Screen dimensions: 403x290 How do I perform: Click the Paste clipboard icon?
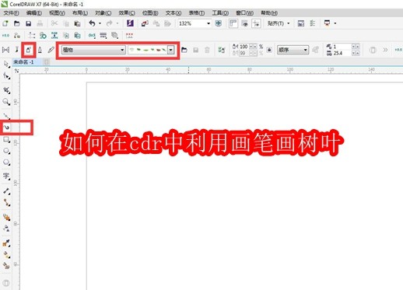pyautogui.click(x=77, y=23)
